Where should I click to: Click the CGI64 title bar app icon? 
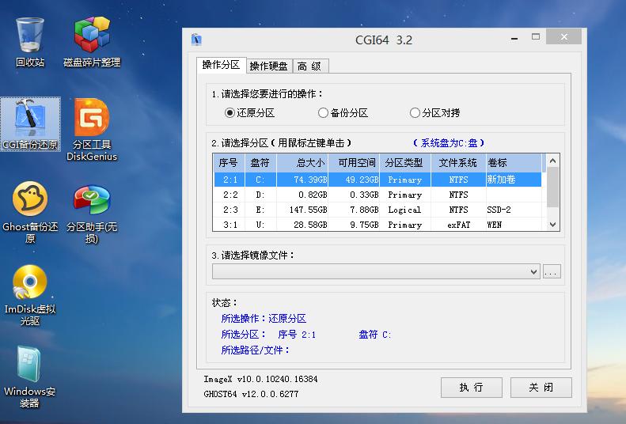(196, 40)
